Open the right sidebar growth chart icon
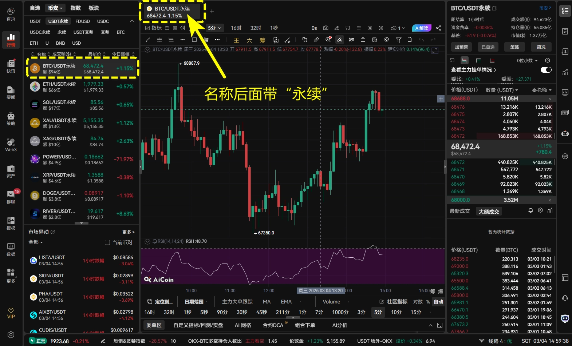572x346 pixels. point(565,72)
